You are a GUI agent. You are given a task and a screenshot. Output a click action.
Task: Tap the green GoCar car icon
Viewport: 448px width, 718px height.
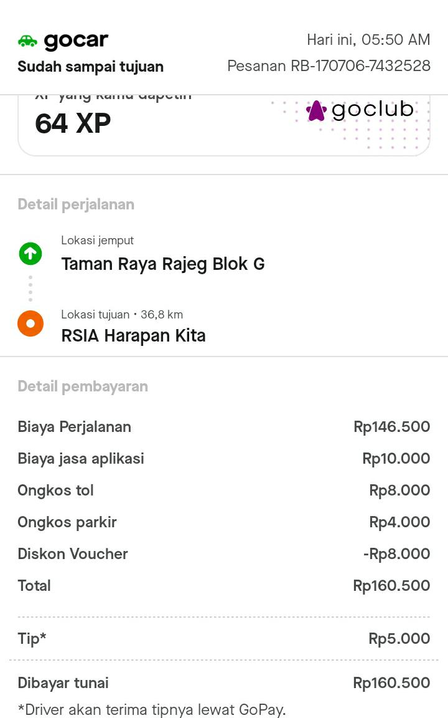[27, 41]
